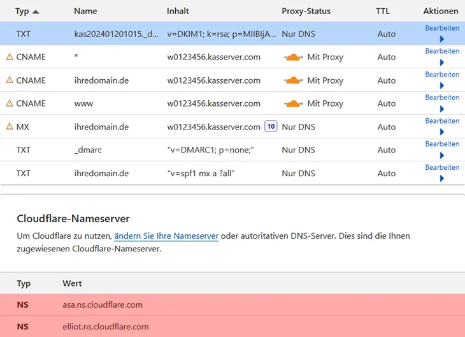Expand the spf1 TXT record arrow
465x337 pixels.
coord(442,179)
